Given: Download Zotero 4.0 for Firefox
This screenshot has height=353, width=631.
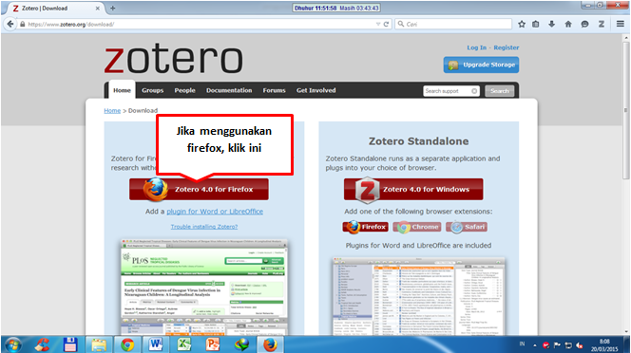Looking at the screenshot, I should (199, 190).
